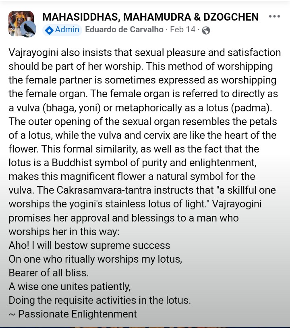Open the MAHASIDDHAS, MAHAMUDRA & DZOGCHEN group
This screenshot has height=328, width=290.
tap(150, 17)
